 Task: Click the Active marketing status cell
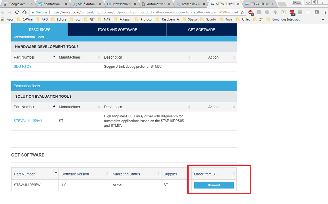coord(135,185)
